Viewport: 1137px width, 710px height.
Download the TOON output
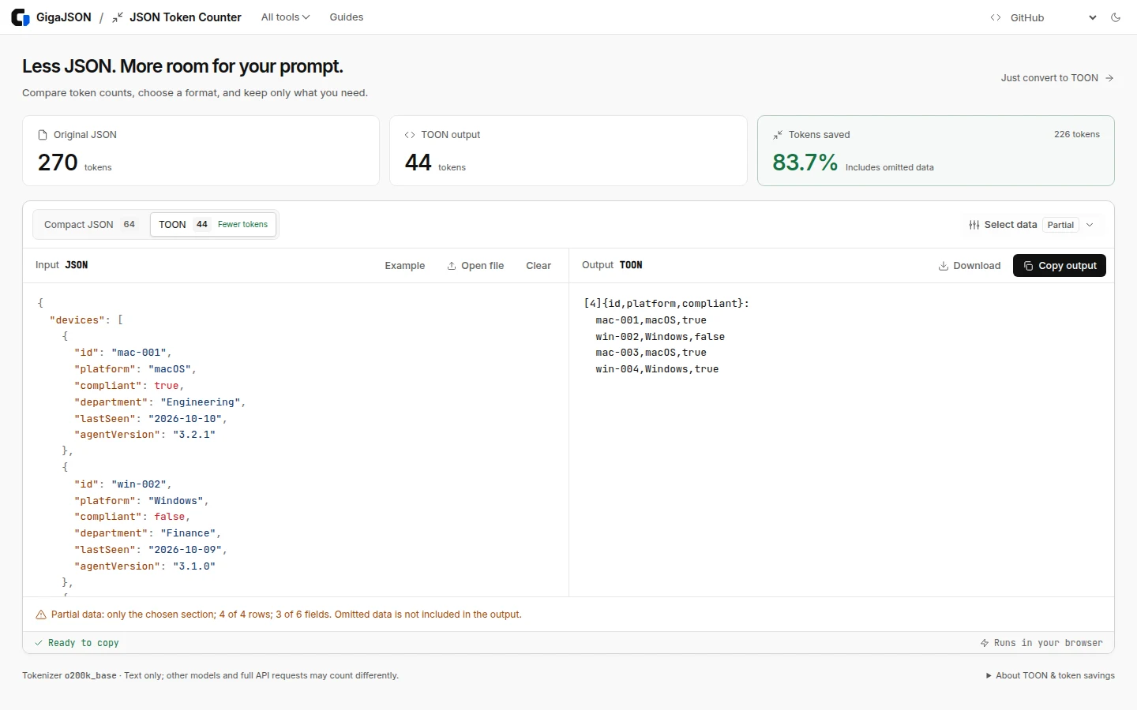pos(969,266)
